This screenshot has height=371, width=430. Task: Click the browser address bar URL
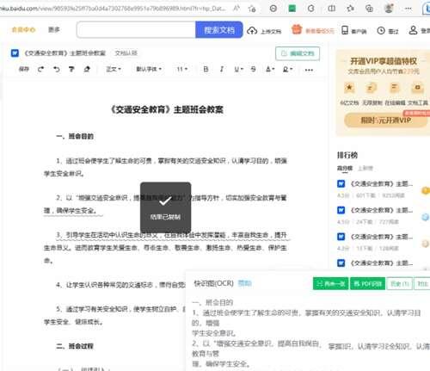pyautogui.click(x=114, y=9)
